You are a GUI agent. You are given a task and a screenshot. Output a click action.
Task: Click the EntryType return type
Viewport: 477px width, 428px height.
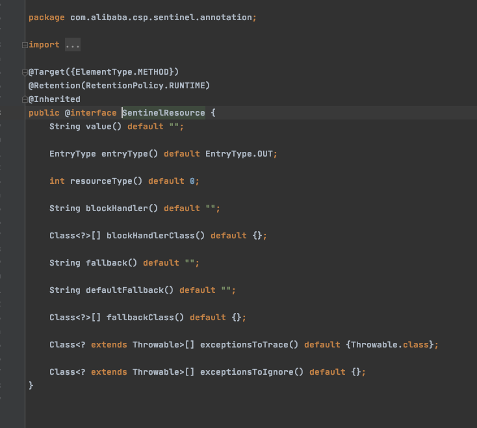(x=72, y=154)
